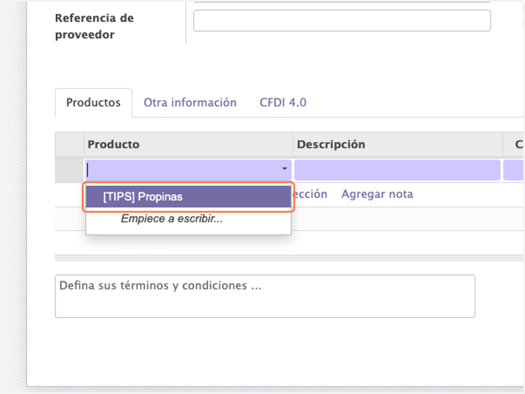Click the terms and conditions text area

(x=265, y=296)
